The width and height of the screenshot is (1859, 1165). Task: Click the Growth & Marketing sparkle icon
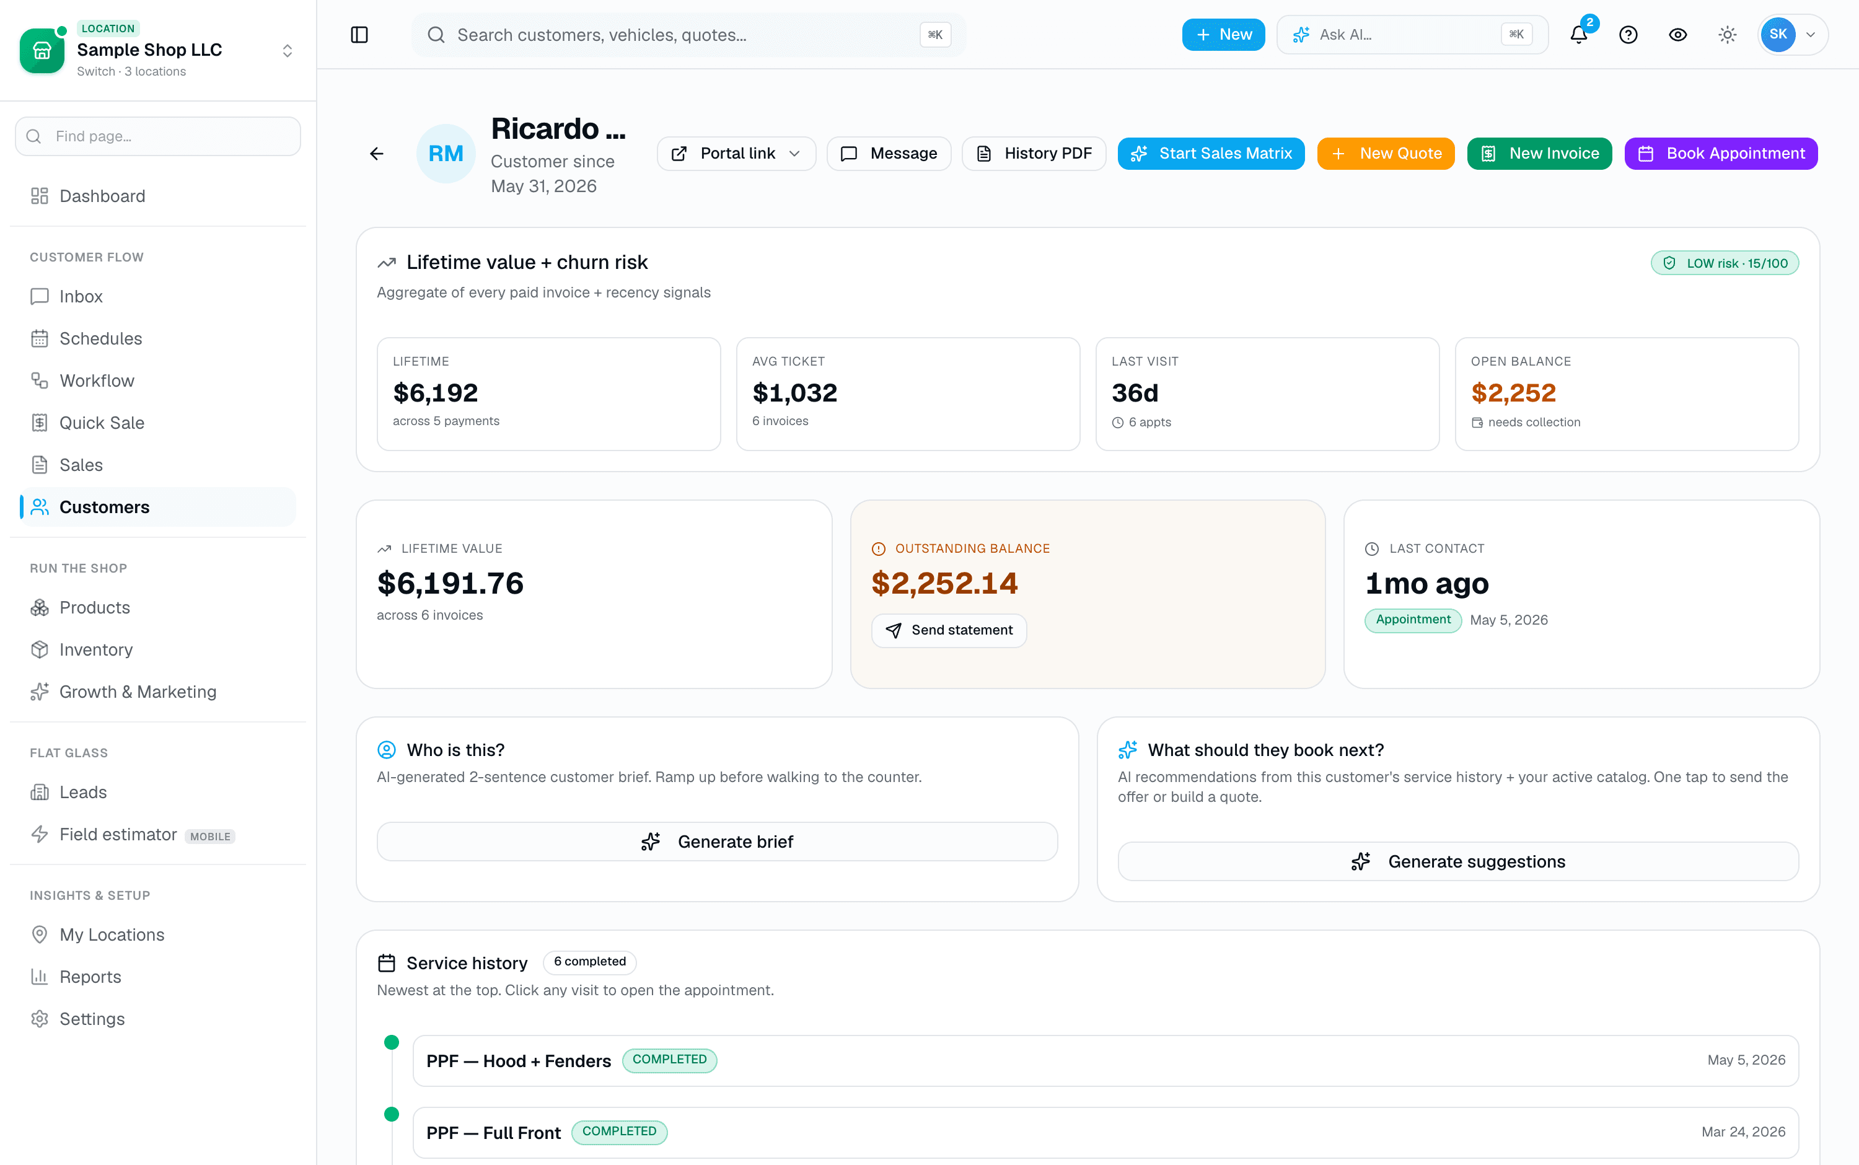pyautogui.click(x=39, y=692)
